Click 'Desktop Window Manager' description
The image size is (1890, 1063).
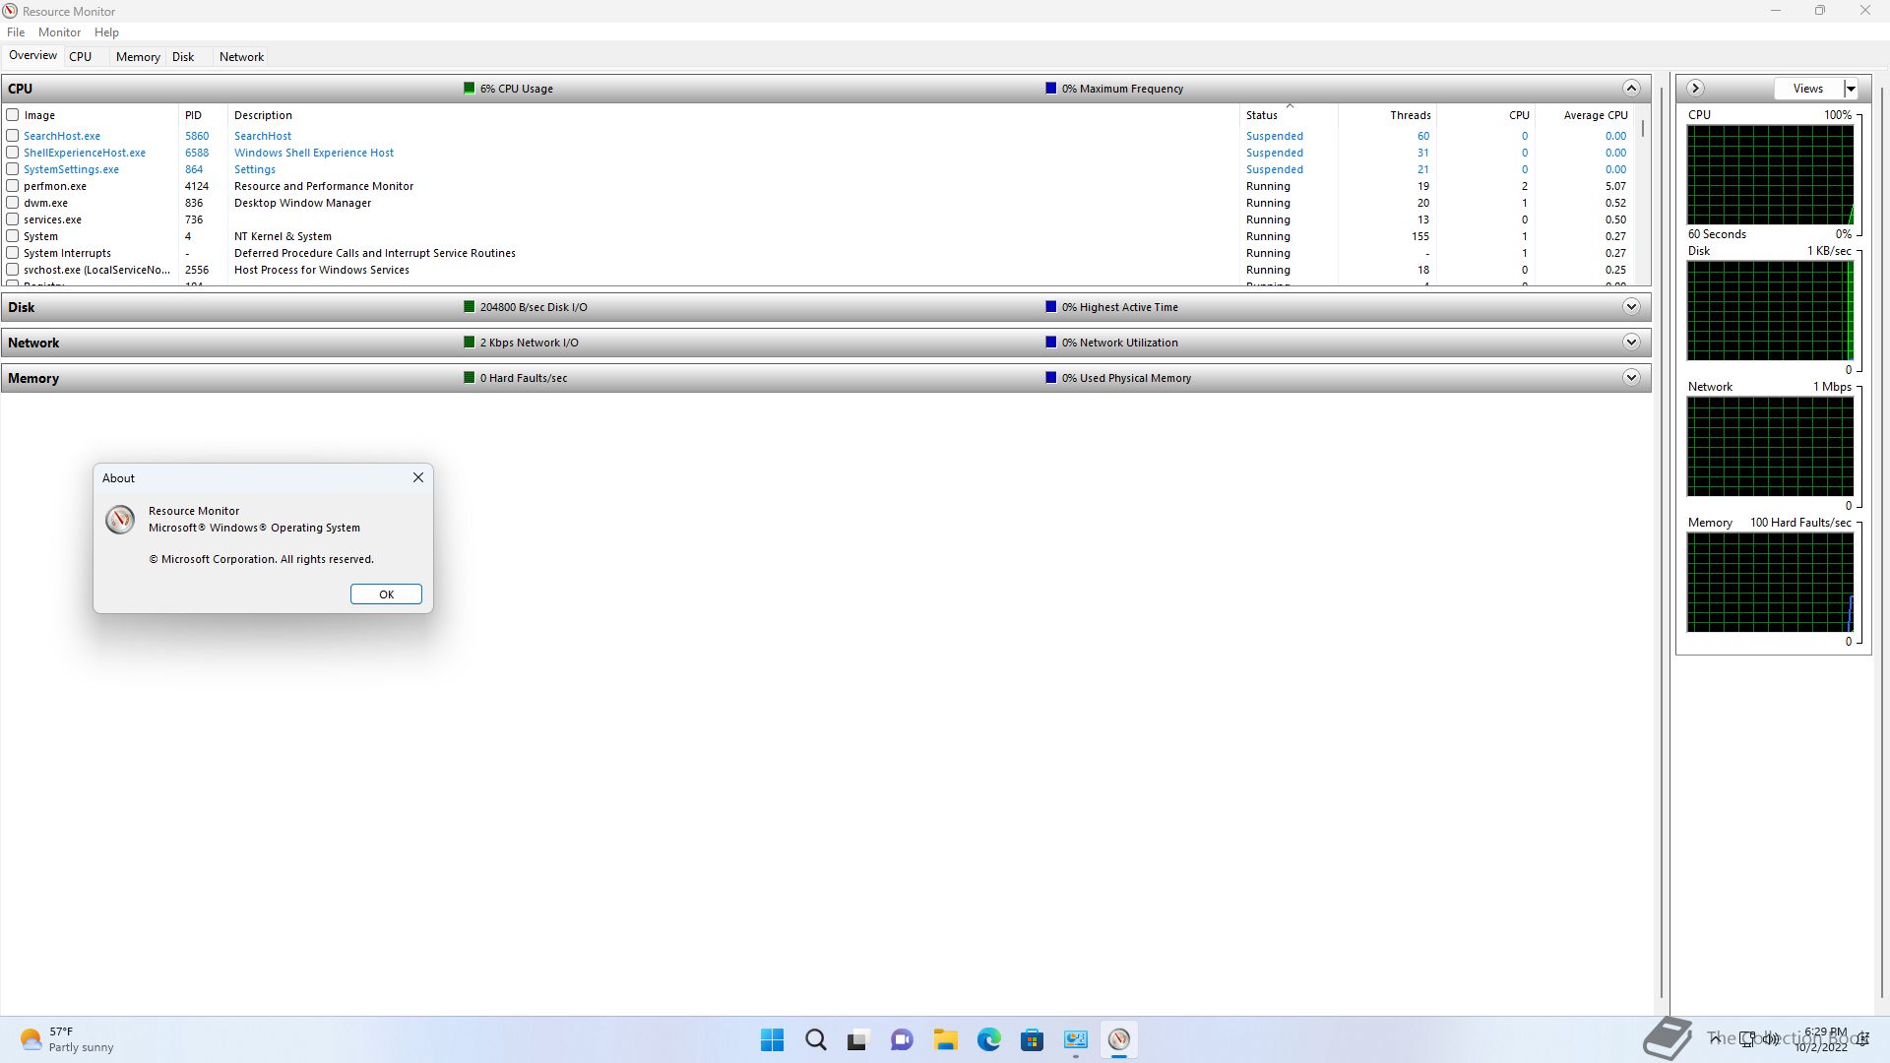[302, 203]
